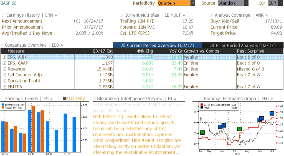Click the 'Beat 6 of 8' surprise cell
The image size is (284, 156).
248,63
